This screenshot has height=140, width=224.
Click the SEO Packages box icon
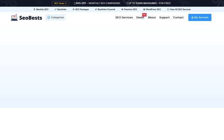[x=73, y=9]
